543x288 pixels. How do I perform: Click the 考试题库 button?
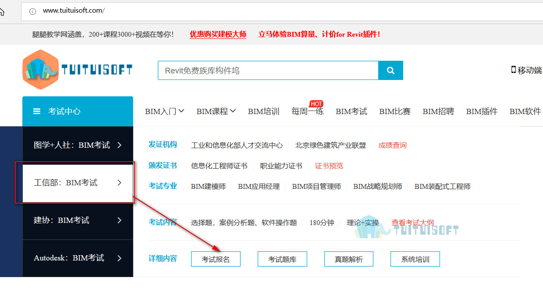(282, 259)
